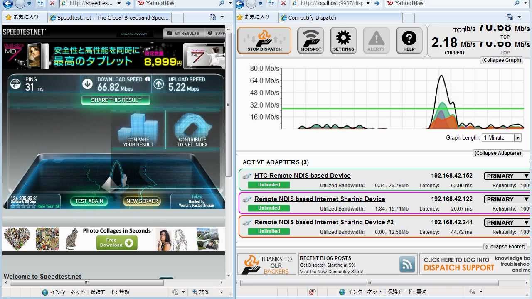Click the ping arrows icon on Speedtest
532x299 pixels.
(x=15, y=84)
